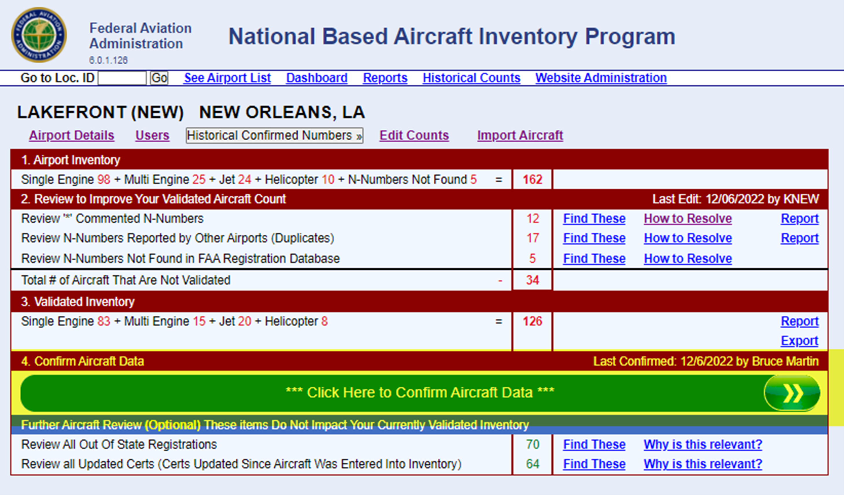View Report for Validated Inventory

(799, 321)
